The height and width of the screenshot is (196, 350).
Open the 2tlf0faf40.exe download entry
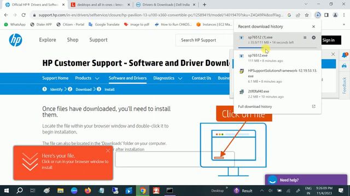(x=277, y=94)
